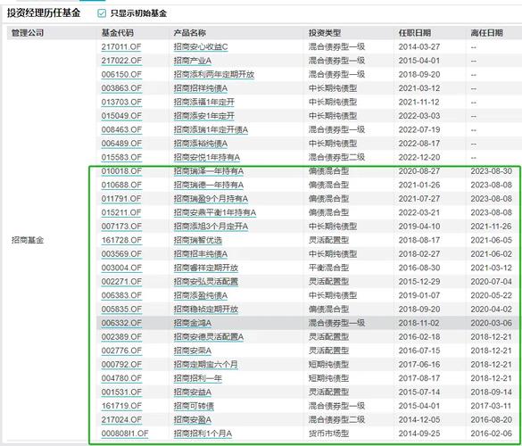Open 招商瑞盈9个月持有A link
522x446 pixels.
click(x=211, y=199)
